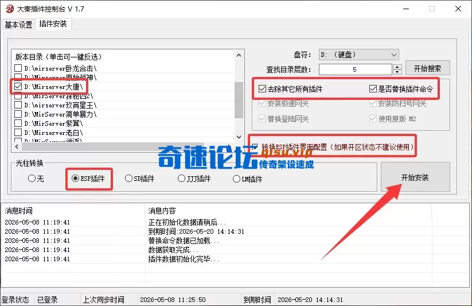The width and height of the screenshot is (472, 306).
Task: Click the 开始搜索 button
Action: coord(428,68)
